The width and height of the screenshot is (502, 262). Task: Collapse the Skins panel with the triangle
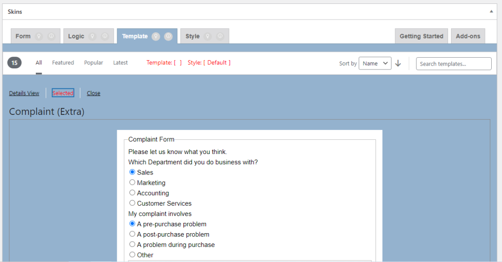[x=491, y=11]
